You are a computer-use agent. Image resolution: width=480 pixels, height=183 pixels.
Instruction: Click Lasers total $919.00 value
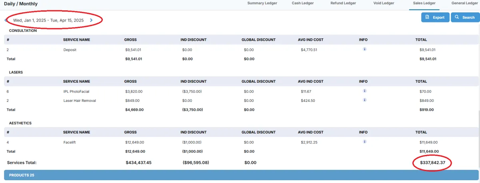[x=426, y=109]
